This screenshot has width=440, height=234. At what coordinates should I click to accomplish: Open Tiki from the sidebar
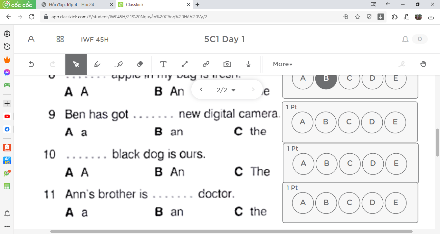pos(7,160)
